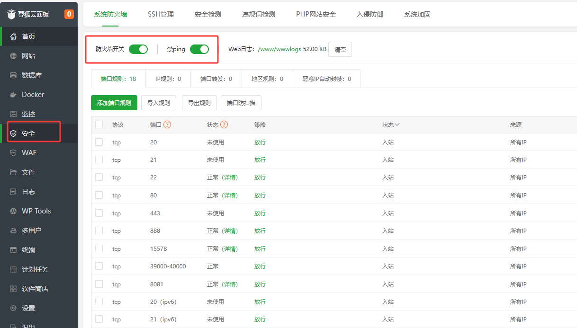
Task: Select the 恶意IP自动封禁: 0 sub-tab
Action: tap(327, 79)
